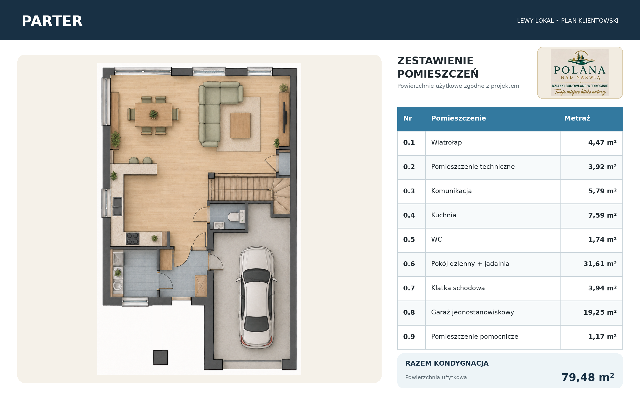Select the Wiatrołap row in table

point(510,143)
